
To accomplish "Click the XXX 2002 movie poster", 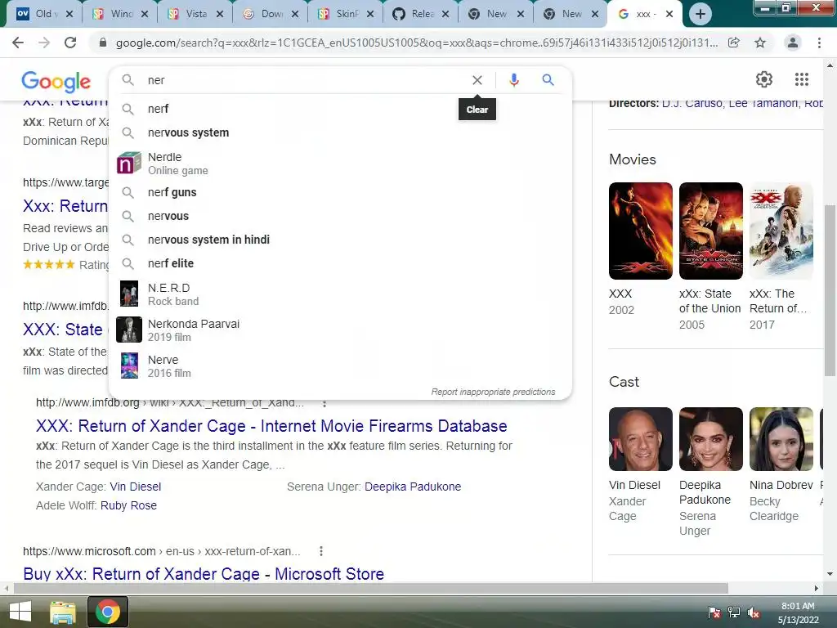I will click(x=641, y=231).
